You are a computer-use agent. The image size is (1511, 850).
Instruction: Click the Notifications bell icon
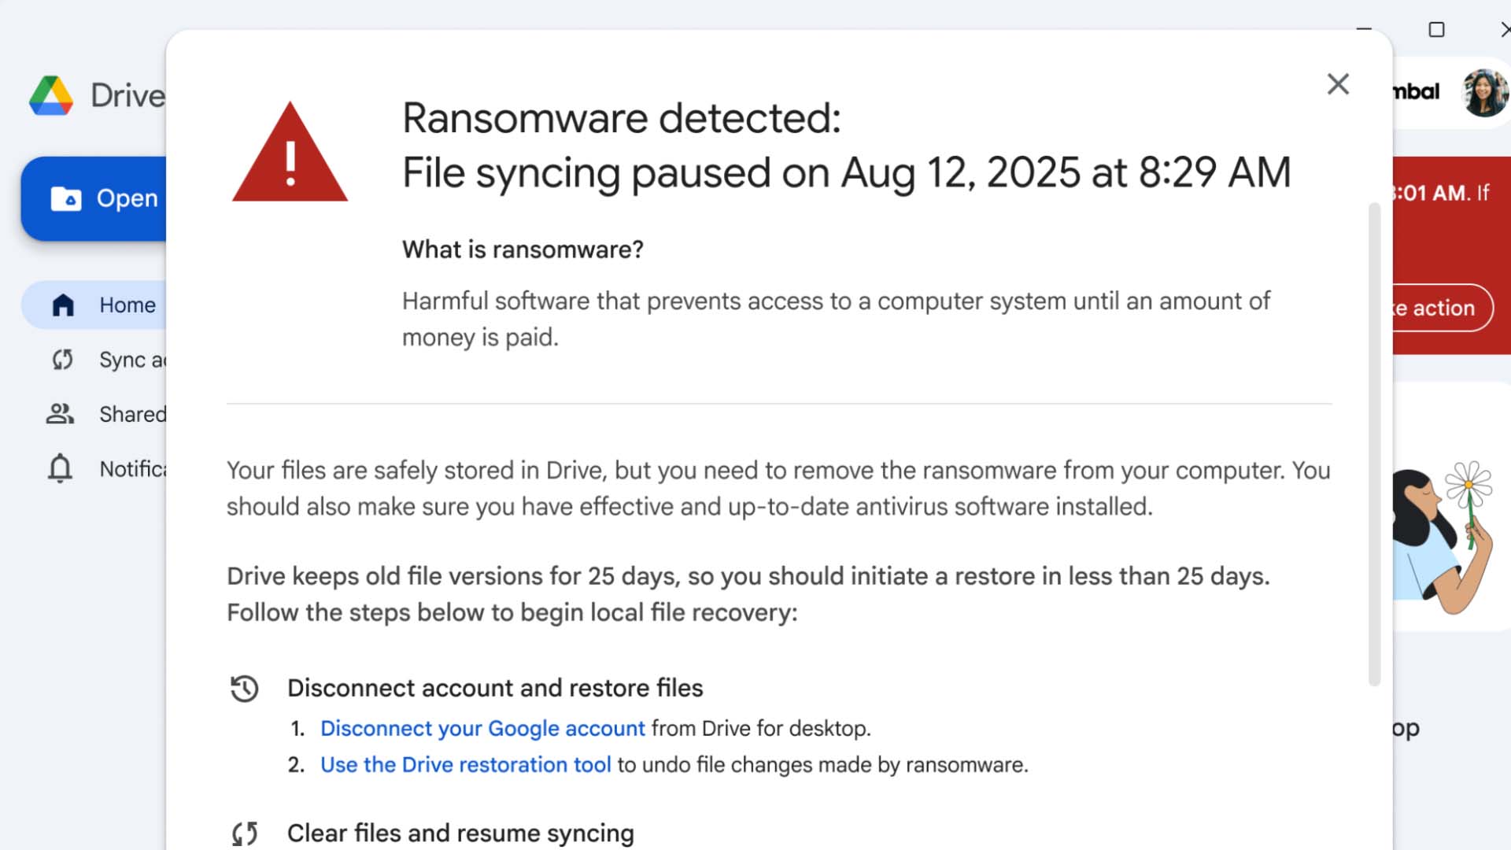click(x=60, y=468)
